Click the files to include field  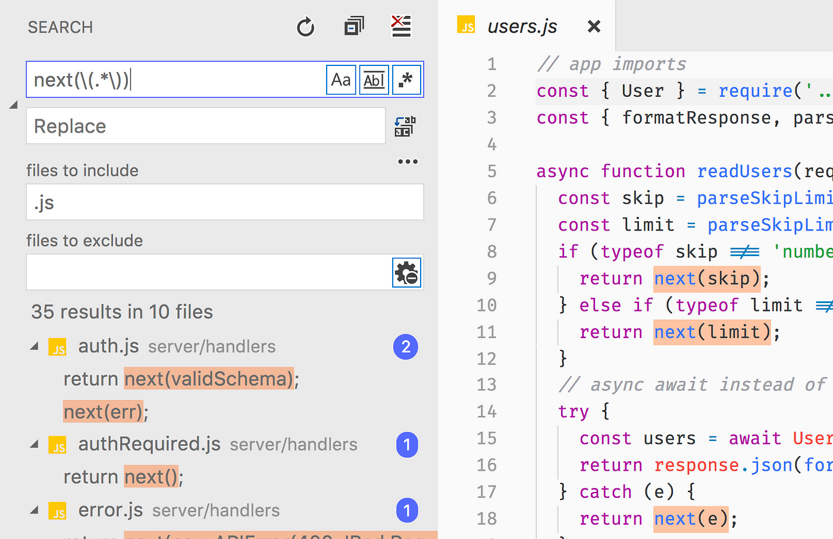(x=225, y=202)
